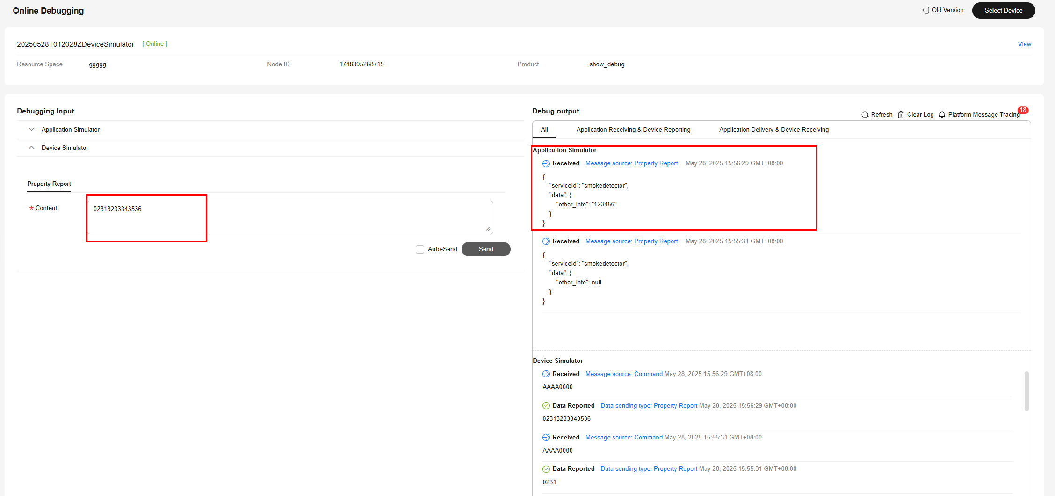
Task: Click device name 20250528T012028ZDeviceSimulator
Action: tap(75, 44)
